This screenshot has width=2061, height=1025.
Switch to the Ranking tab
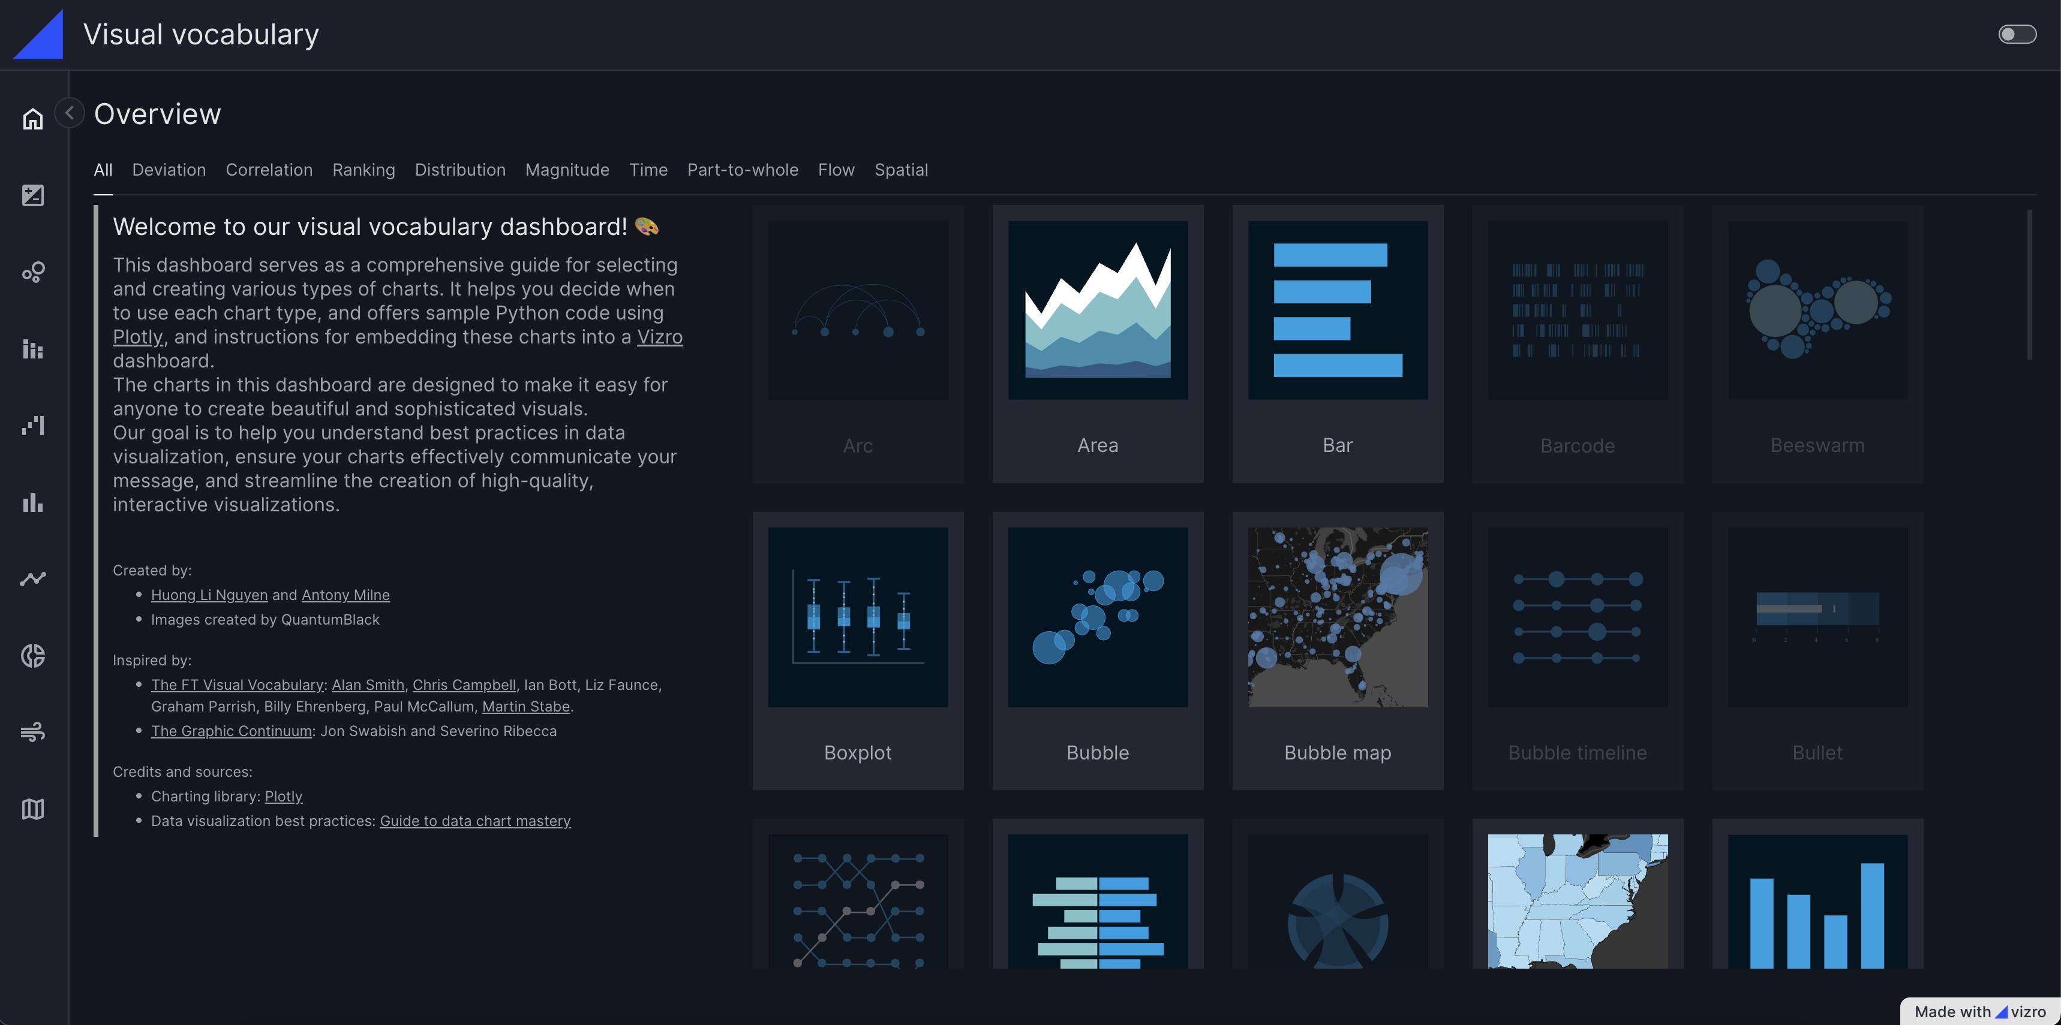(364, 170)
